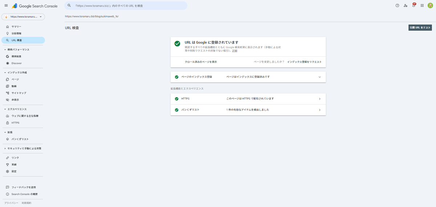Viewport: 436px width, 207px height.
Task: Open the 利用規約 link
Action: pos(27,203)
